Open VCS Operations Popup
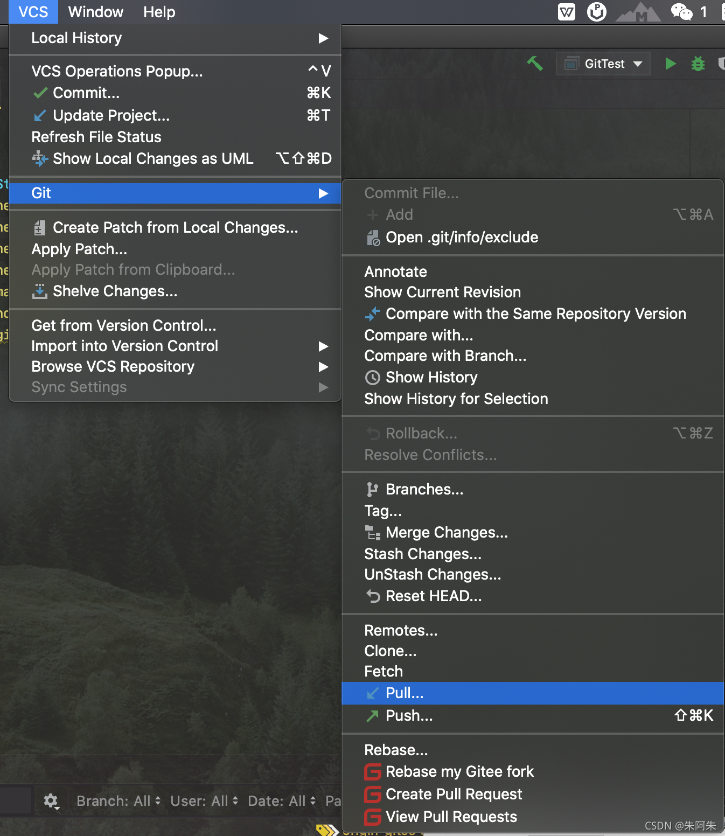The height and width of the screenshot is (836, 725). [175, 71]
